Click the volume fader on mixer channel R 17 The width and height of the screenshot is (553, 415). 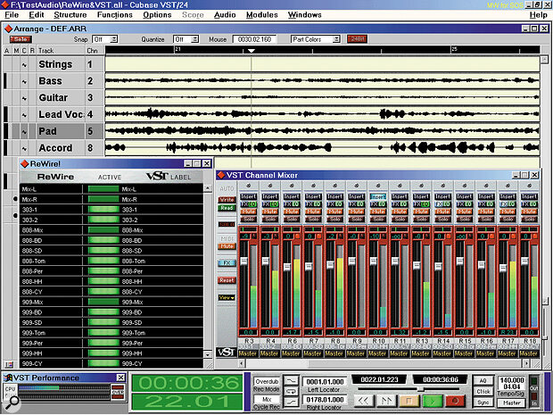(503, 268)
